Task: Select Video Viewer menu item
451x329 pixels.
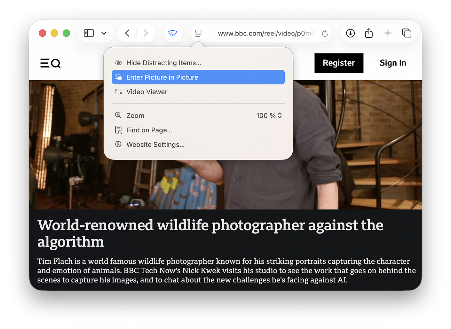Action: point(147,92)
